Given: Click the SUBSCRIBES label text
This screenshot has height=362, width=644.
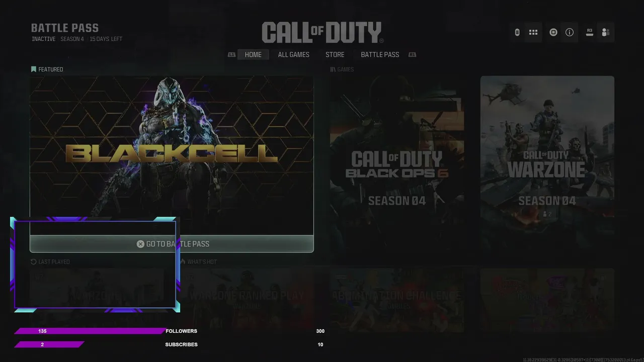Looking at the screenshot, I should [x=181, y=344].
